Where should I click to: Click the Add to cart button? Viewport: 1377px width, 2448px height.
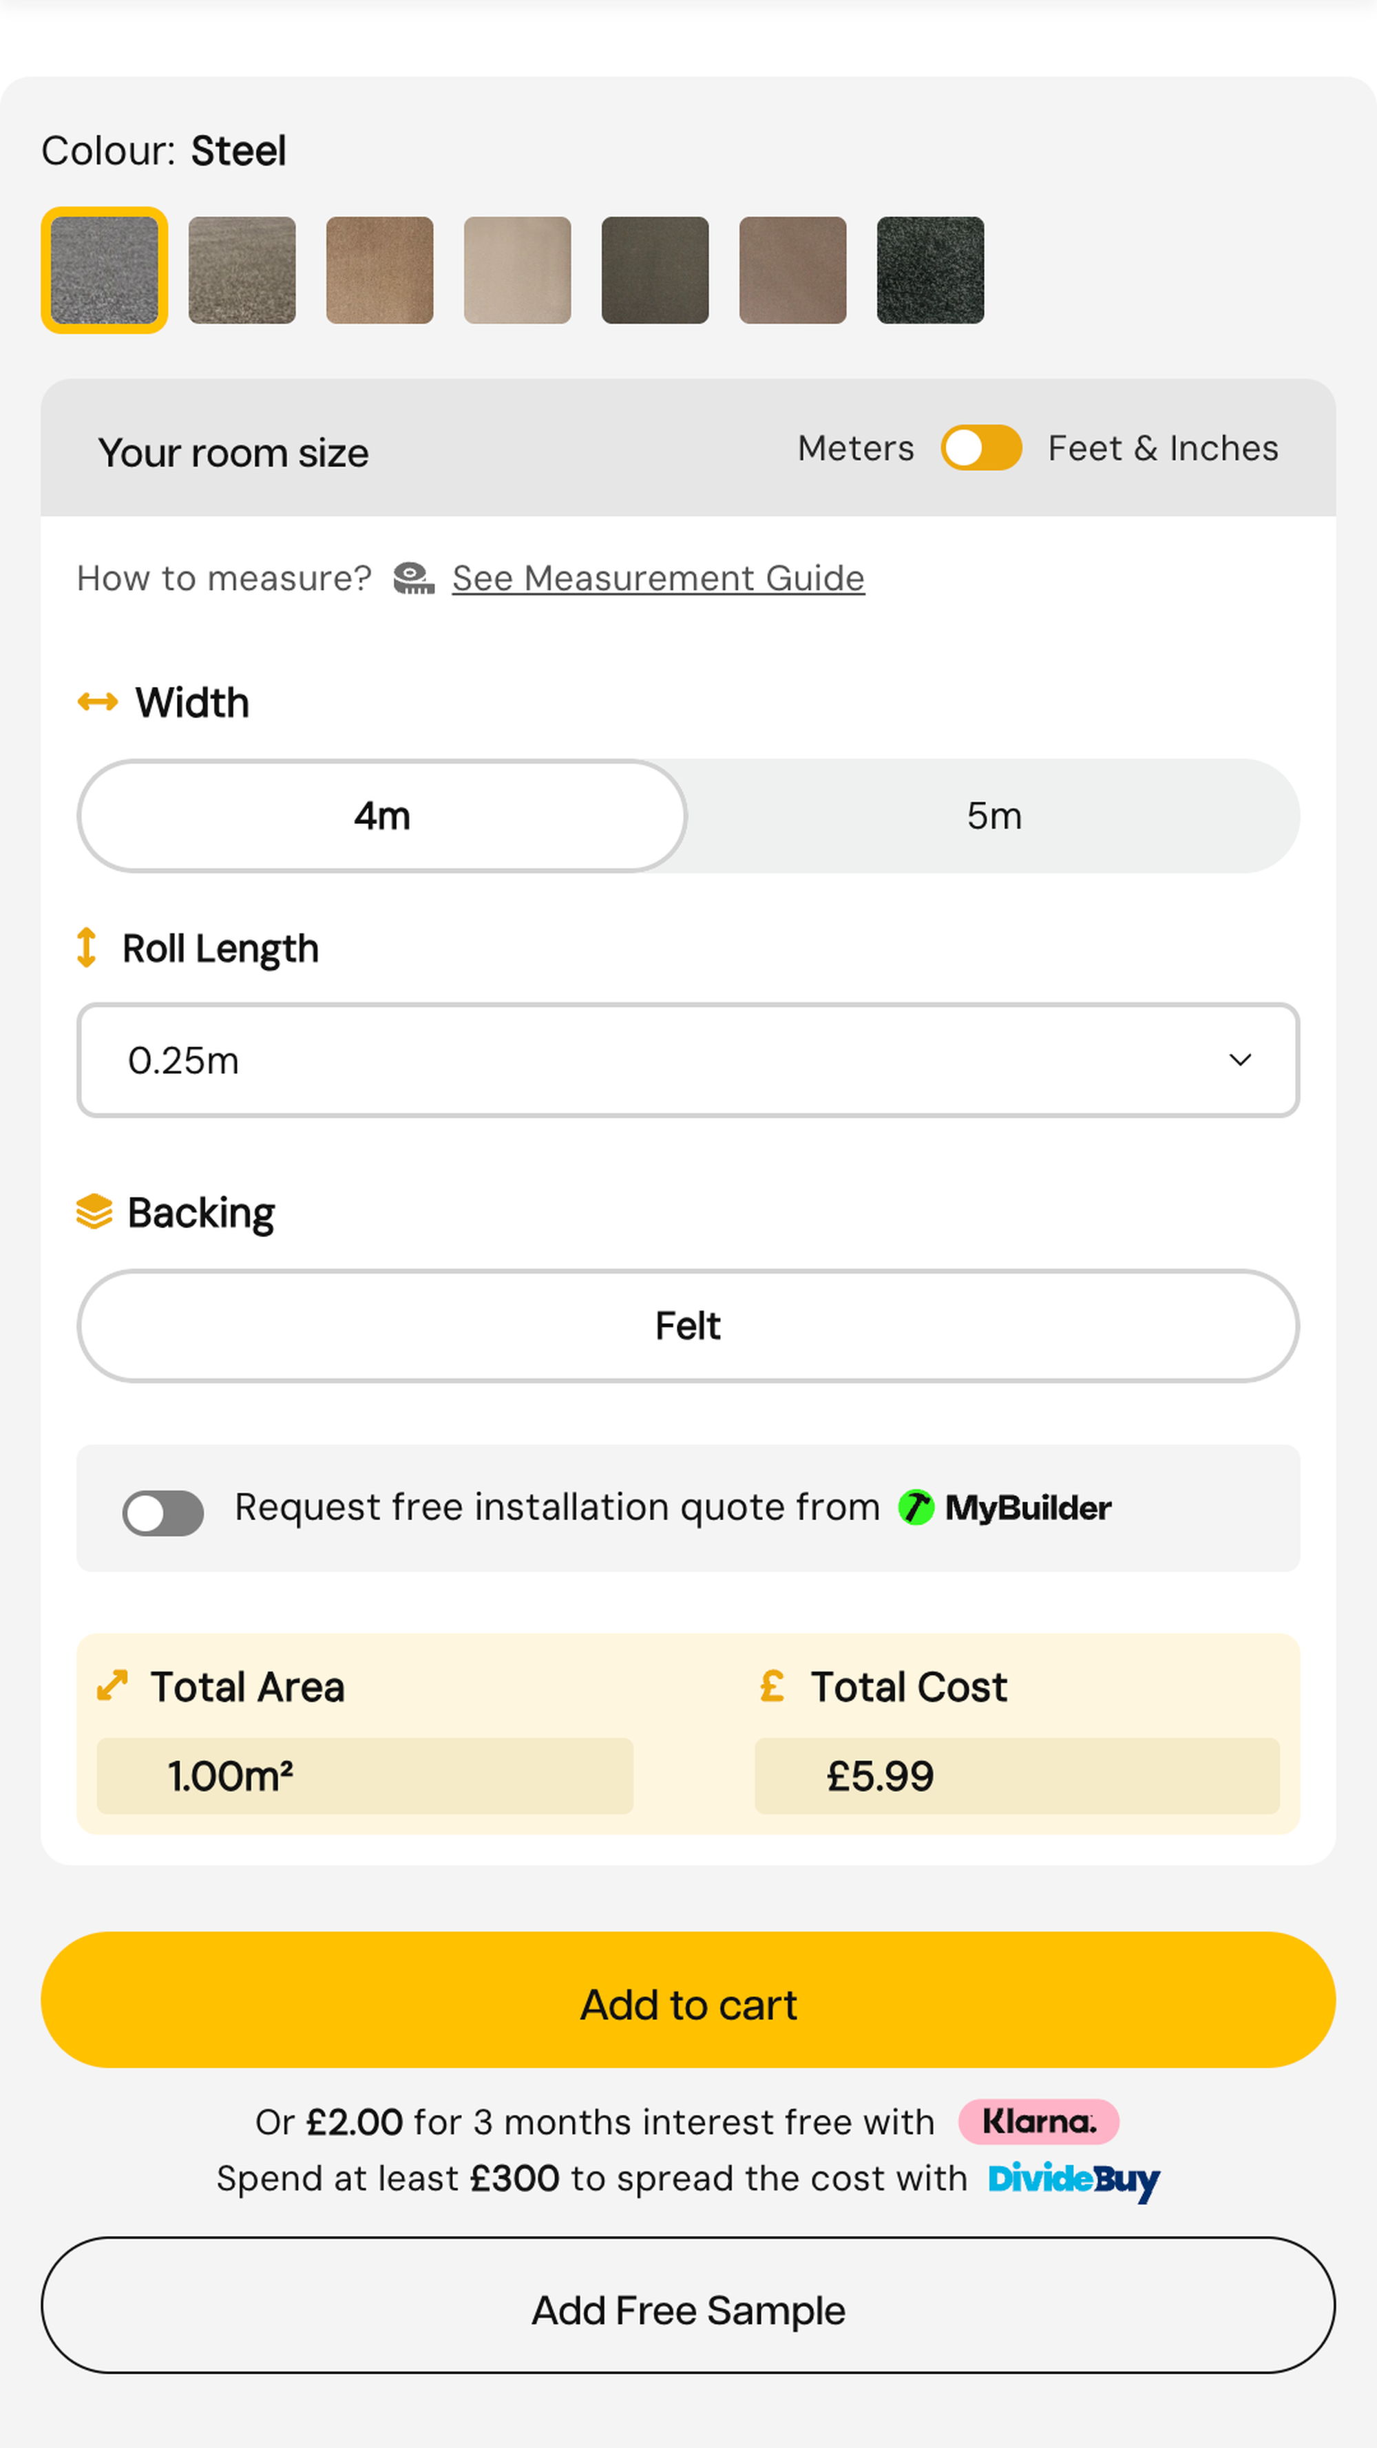click(x=688, y=1999)
